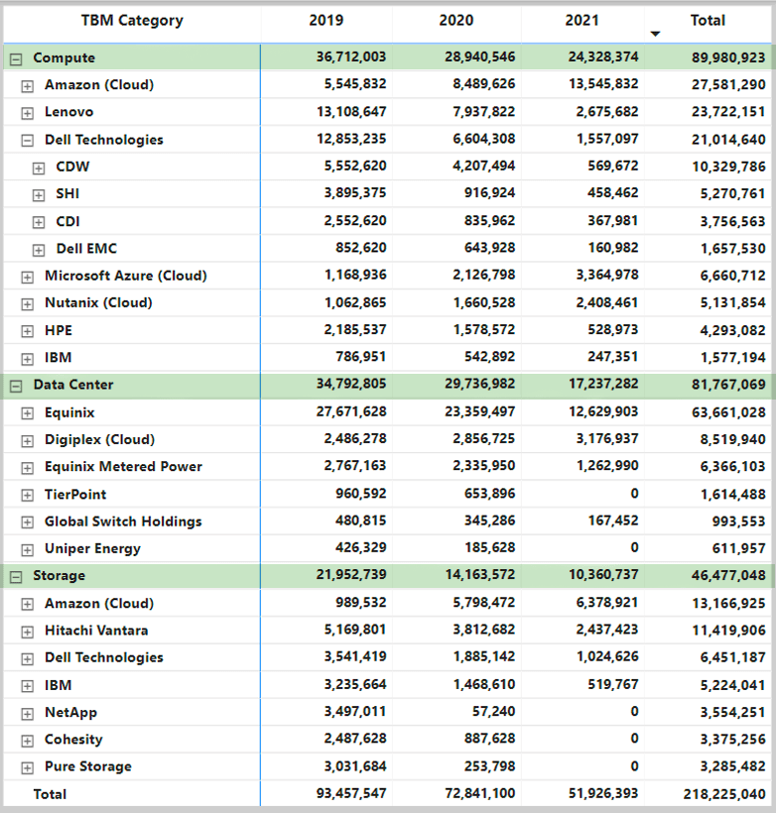
Task: Sort by the 2019 column header
Action: (x=326, y=21)
